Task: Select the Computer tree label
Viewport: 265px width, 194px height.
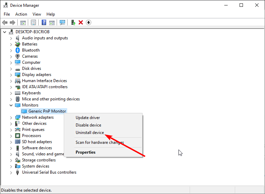Action: [x=31, y=62]
